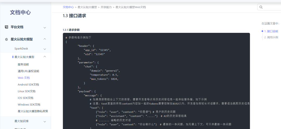Open 星火认知大模型隐私政策 page
Image resolution: width=281 pixels, height=129 pixels.
33,111
